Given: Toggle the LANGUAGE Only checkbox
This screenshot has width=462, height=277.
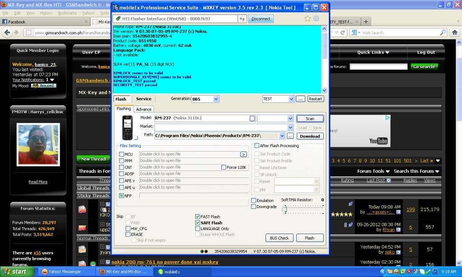Looking at the screenshot, I should point(197,228).
